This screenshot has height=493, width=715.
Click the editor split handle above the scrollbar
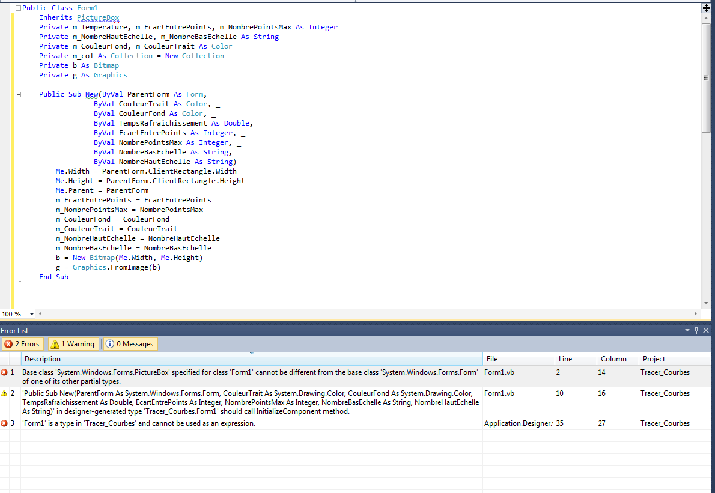[x=706, y=8]
